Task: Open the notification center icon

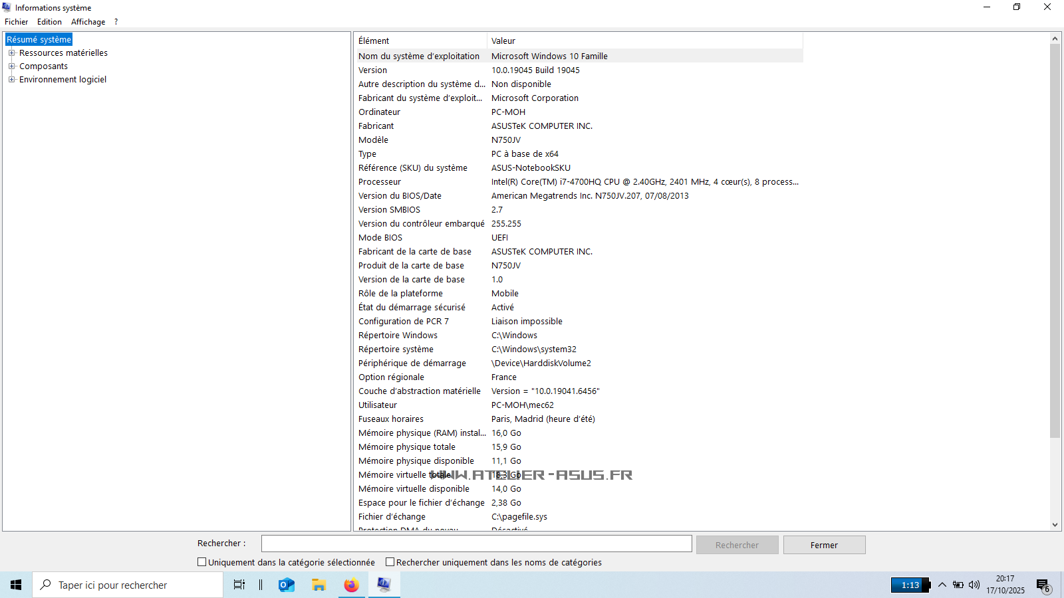Action: click(x=1043, y=585)
